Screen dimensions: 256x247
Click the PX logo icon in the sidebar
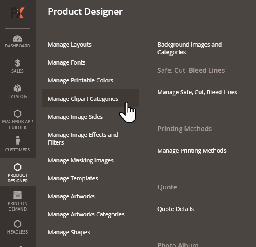tap(18, 13)
